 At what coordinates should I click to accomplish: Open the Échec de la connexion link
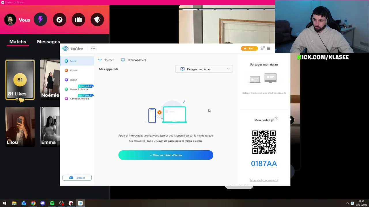click(x=264, y=180)
